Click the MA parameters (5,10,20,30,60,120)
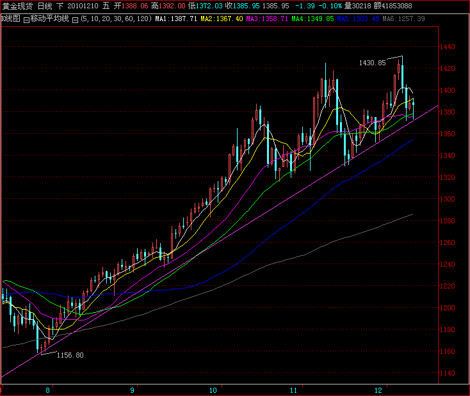The width and height of the screenshot is (470, 396). 116,19
